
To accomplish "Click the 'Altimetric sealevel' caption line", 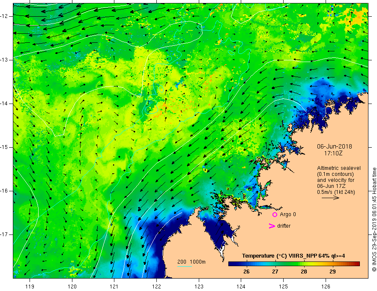I will [x=339, y=168].
